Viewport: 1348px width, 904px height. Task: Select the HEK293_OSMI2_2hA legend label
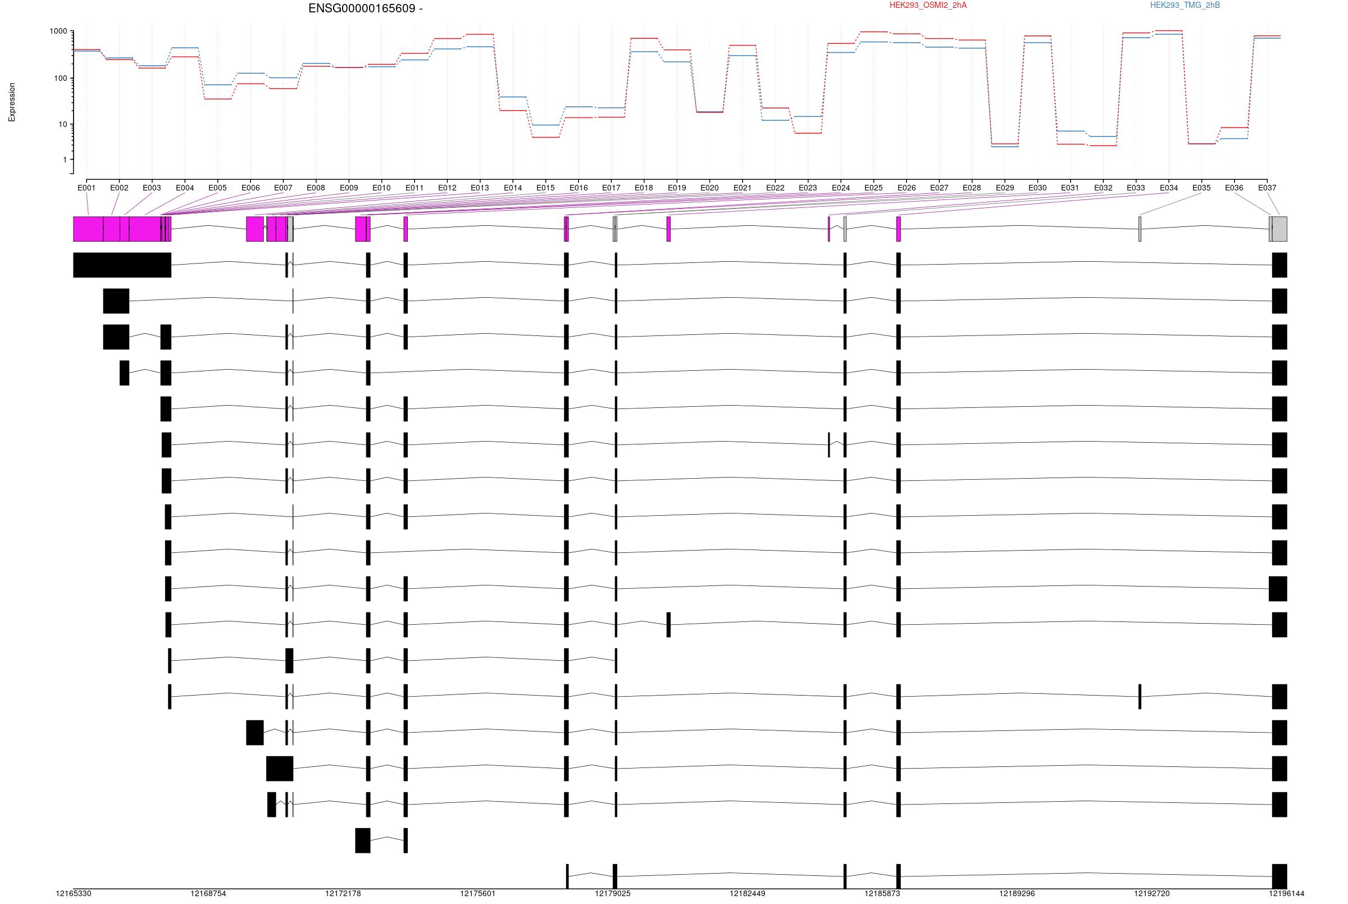(928, 5)
